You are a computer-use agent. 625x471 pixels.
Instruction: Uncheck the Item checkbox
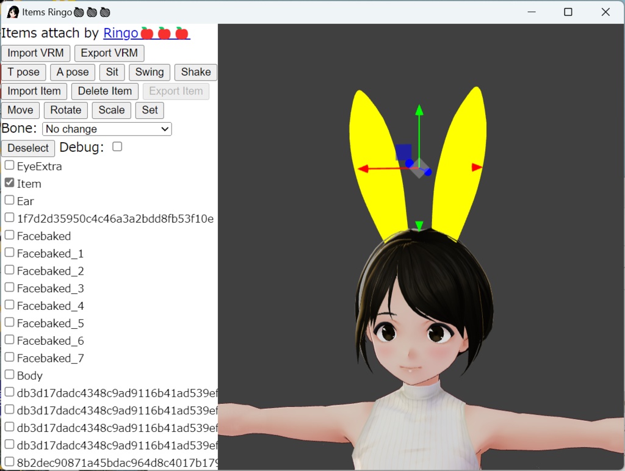tap(9, 182)
